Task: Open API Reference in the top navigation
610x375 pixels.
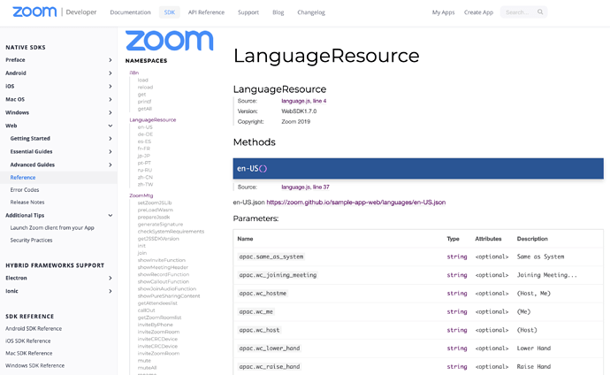Action: (206, 12)
